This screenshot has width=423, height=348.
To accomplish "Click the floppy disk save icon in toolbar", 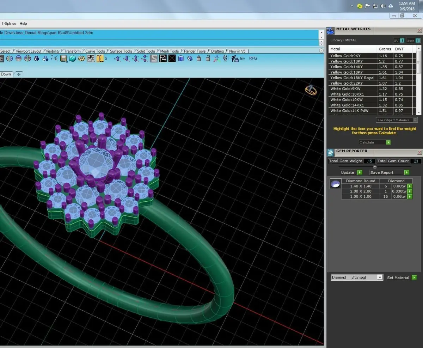I will point(63,59).
